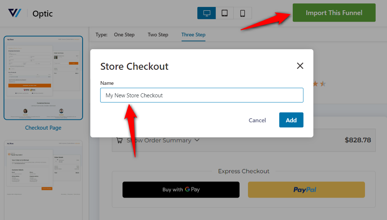This screenshot has height=220, width=387.
Task: Cancel the Store Checkout dialog
Action: [257, 120]
